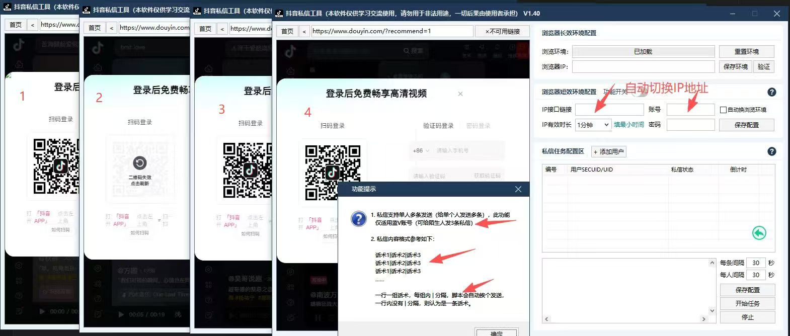Click back arrow button in window 2 toolbar
Screen dimensions: 790x336
pyautogui.click(x=111, y=28)
